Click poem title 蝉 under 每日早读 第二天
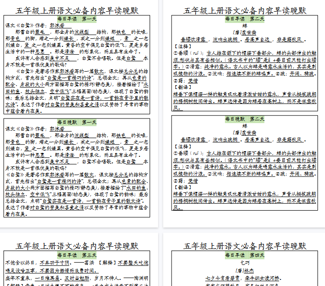 [x=245, y=26]
